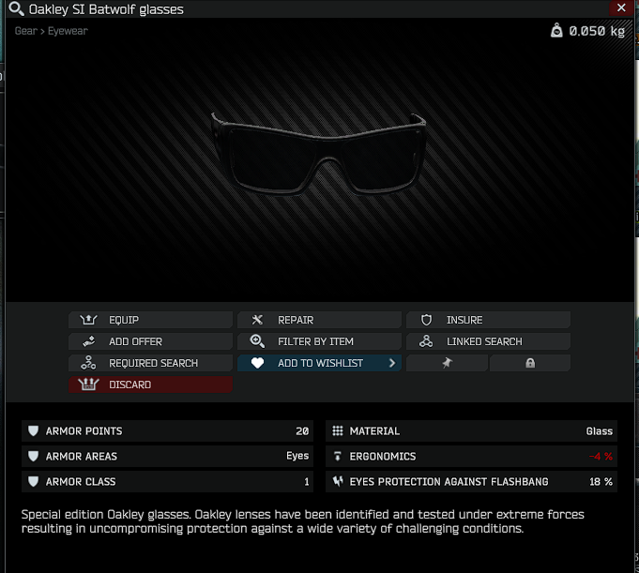Close the Oakley SI Batwolf glasses window
The width and height of the screenshot is (639, 573).
coord(621,8)
